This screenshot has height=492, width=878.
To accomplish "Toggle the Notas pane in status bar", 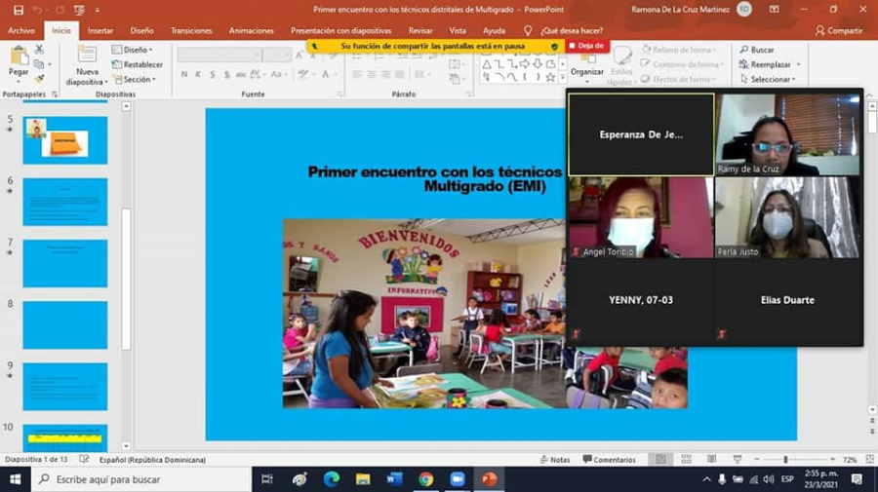I will click(554, 460).
